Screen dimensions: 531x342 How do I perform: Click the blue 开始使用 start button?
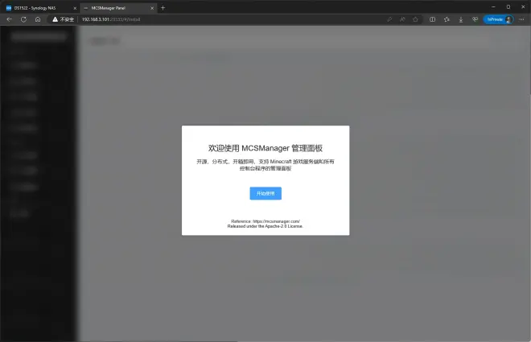[265, 193]
